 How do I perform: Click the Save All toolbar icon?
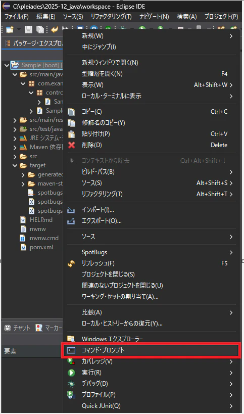click(40, 29)
